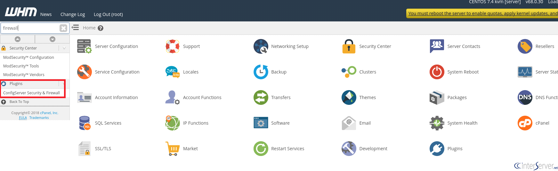Image resolution: width=558 pixels, height=171 pixels.
Task: Click the reboot server warning banner
Action: click(x=483, y=13)
